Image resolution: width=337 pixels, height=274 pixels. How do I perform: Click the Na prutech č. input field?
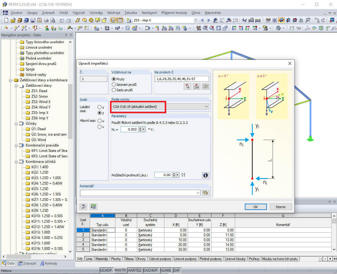click(182, 79)
